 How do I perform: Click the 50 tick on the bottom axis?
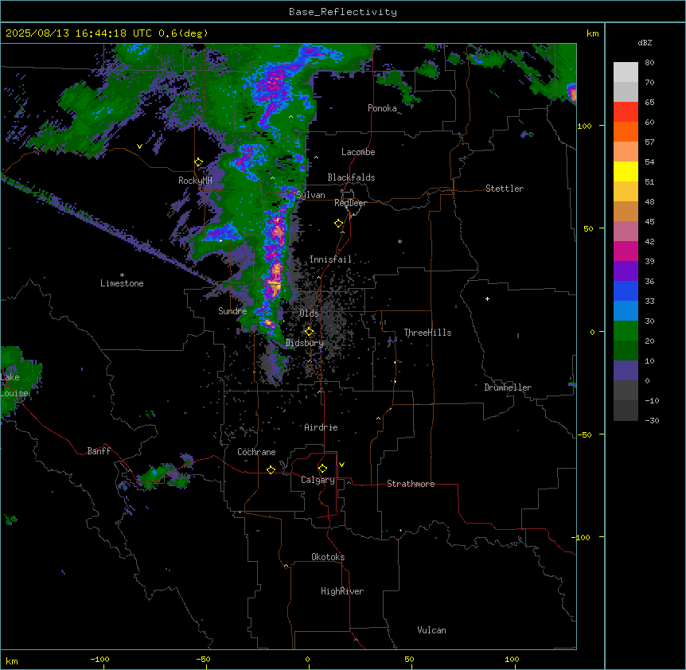click(409, 659)
